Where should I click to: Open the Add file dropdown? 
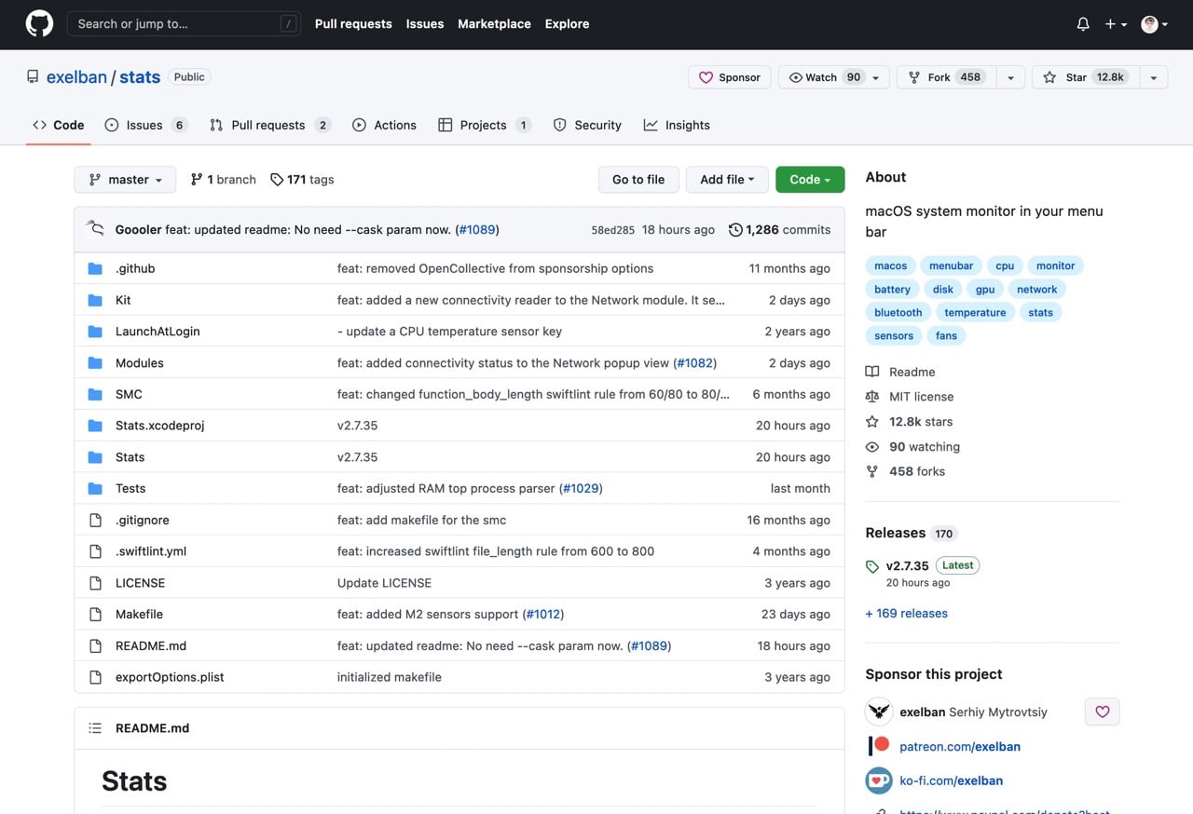[727, 180]
